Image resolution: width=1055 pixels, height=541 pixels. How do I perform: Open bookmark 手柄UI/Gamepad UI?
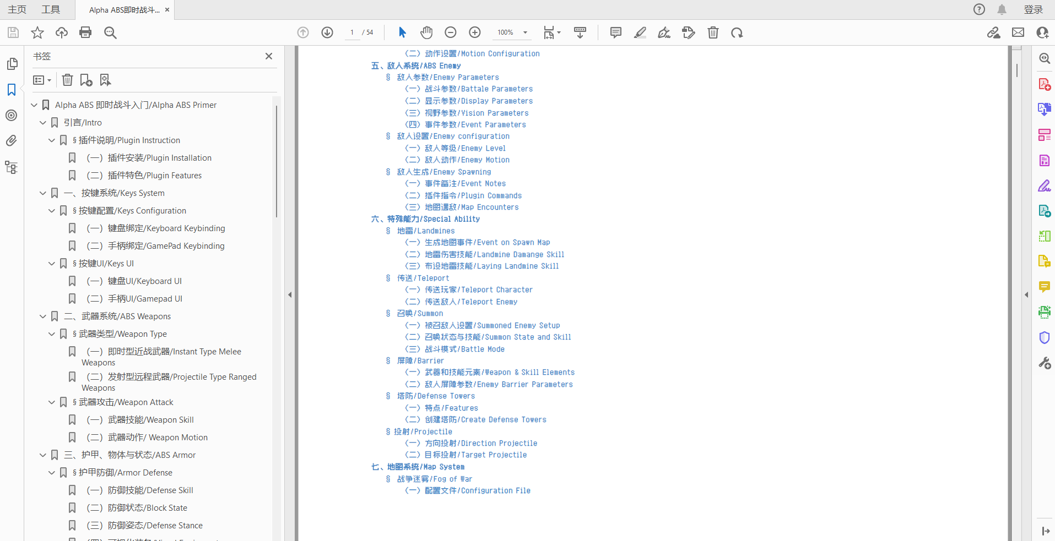coord(134,299)
